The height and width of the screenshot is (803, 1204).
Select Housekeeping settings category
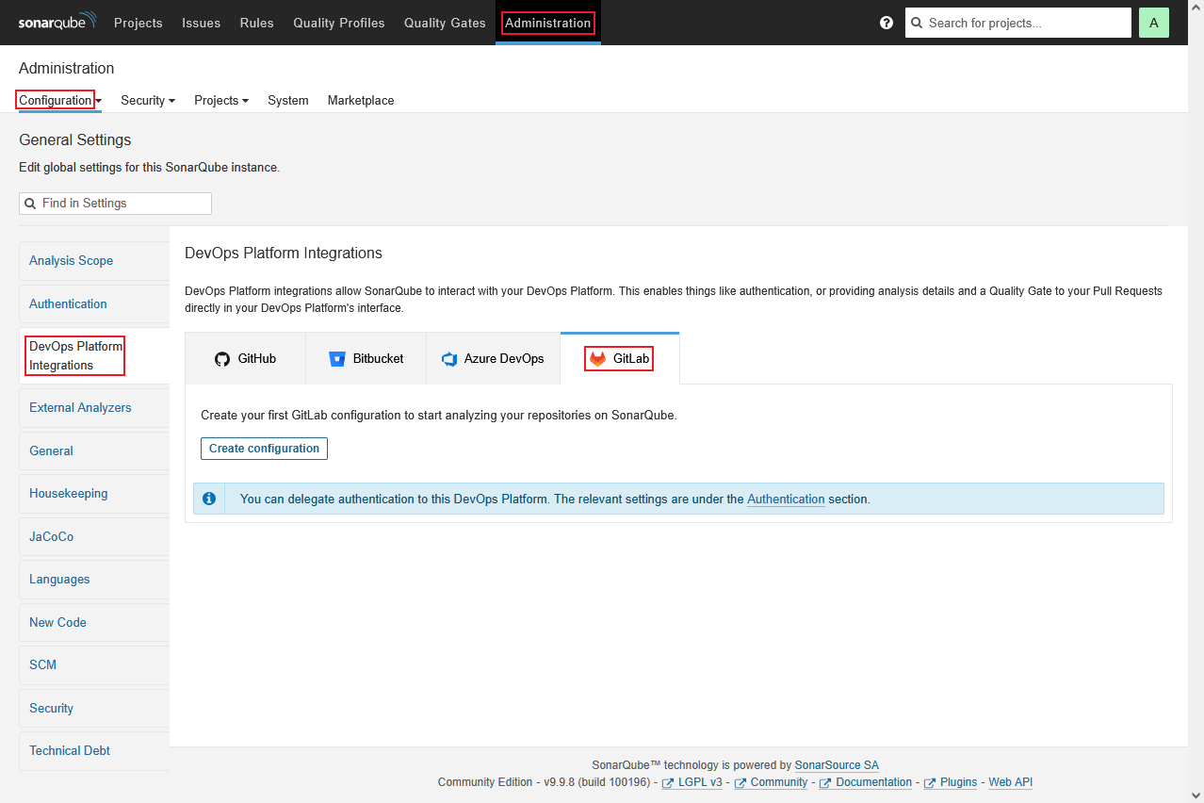[x=94, y=494]
